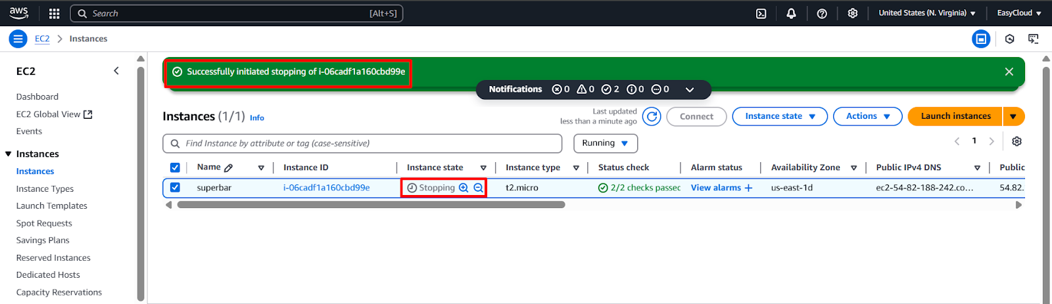The height and width of the screenshot is (304, 1052).
Task: Click the horizontal table scrollbar
Action: pyautogui.click(x=371, y=205)
